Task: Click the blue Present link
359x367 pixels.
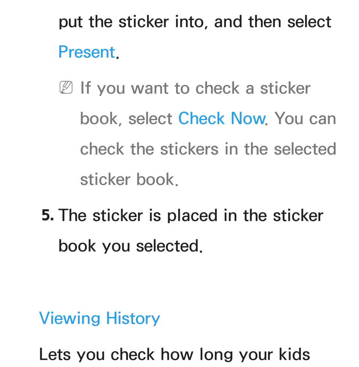Action: [x=87, y=52]
